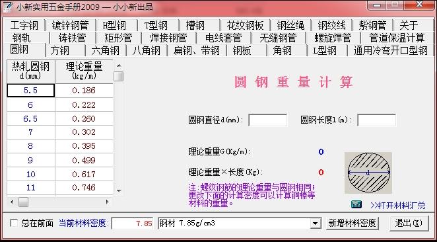This screenshot has height=242, width=437.
Task: Click the 退出(X) button
Action: pyautogui.click(x=409, y=223)
